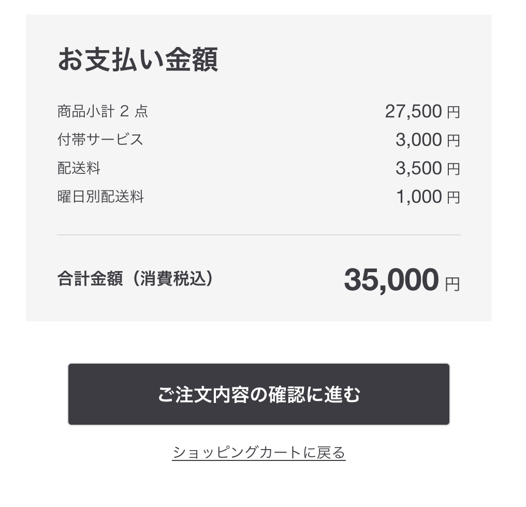Click the 配送料 row label

pyautogui.click(x=79, y=168)
